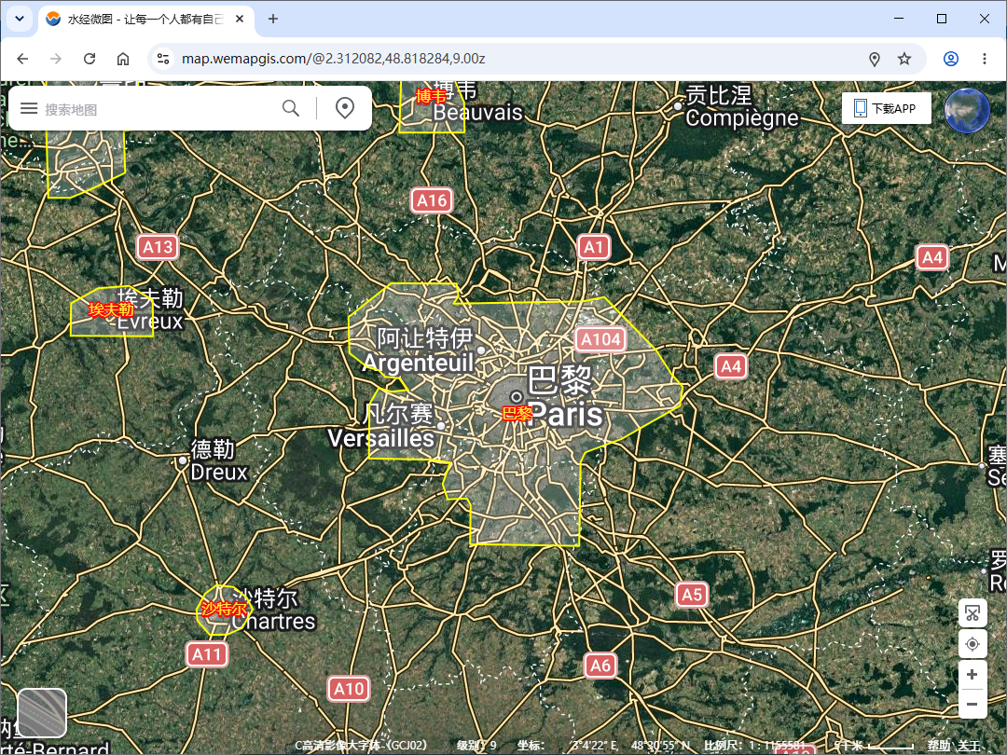Click the browser home icon

pyautogui.click(x=123, y=59)
